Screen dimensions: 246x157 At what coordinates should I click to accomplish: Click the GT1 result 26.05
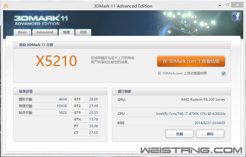click(93, 99)
